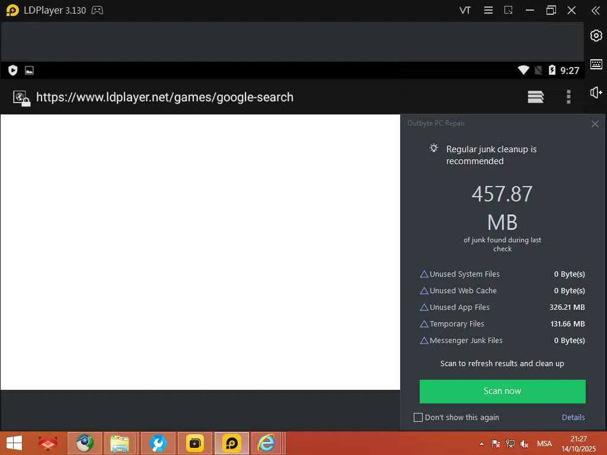Click the volume up icon in sidebar
This screenshot has height=455, width=607.
point(596,92)
